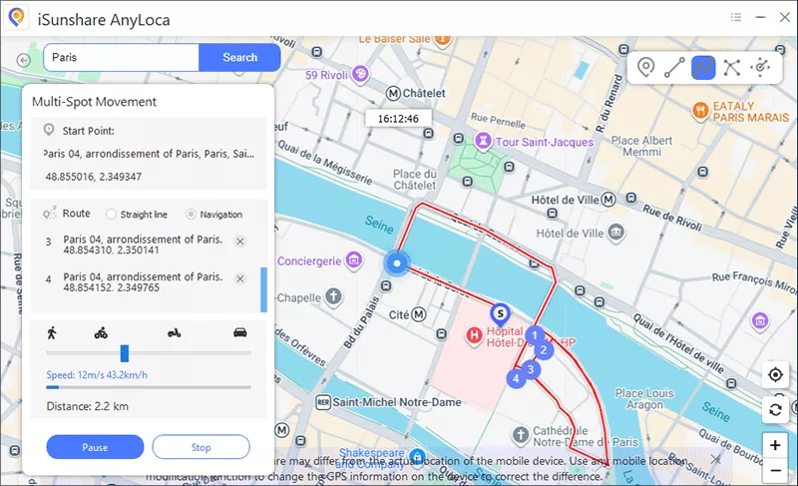
Task: Select the Joystick mode icon
Action: pyautogui.click(x=760, y=68)
